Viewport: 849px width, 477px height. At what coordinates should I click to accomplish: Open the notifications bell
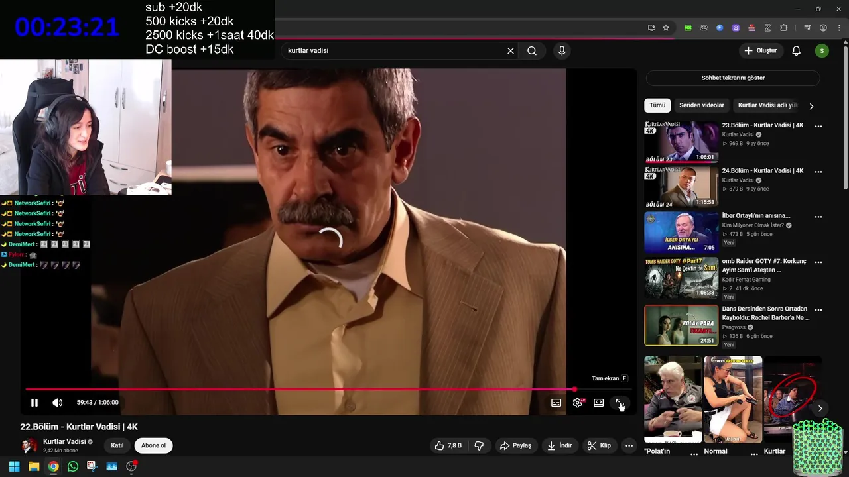797,50
